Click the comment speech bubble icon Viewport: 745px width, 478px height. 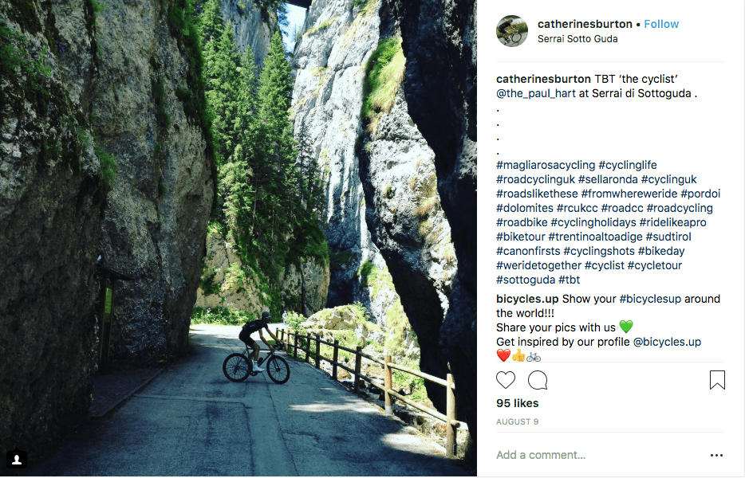(x=538, y=380)
